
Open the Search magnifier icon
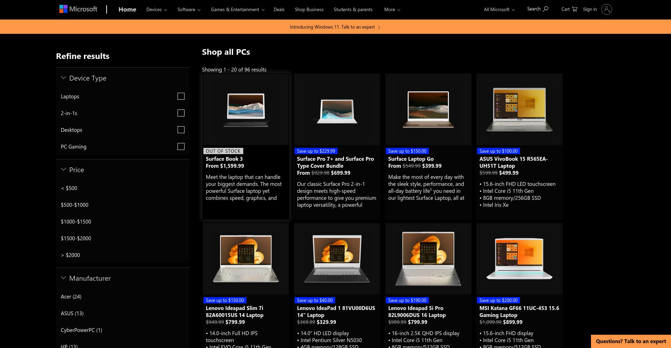point(546,9)
